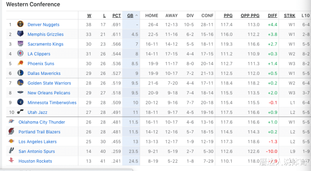311x171 pixels.
Task: Open the New Orleans Pelicans link
Action: 49,93
